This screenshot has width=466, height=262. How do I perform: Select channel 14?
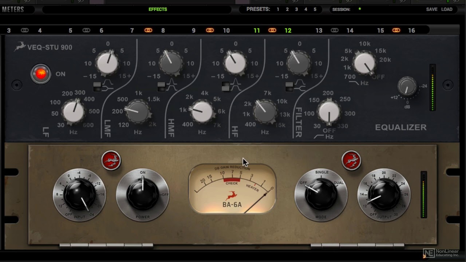350,31
